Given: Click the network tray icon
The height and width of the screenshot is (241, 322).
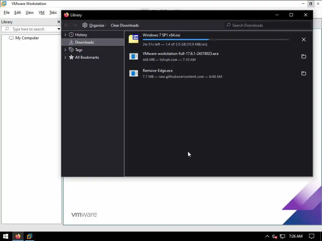Looking at the screenshot, I should click(282, 237).
